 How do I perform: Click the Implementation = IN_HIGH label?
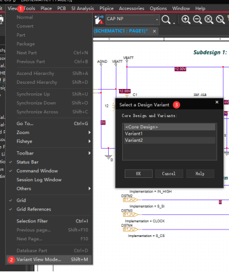pos(151,191)
